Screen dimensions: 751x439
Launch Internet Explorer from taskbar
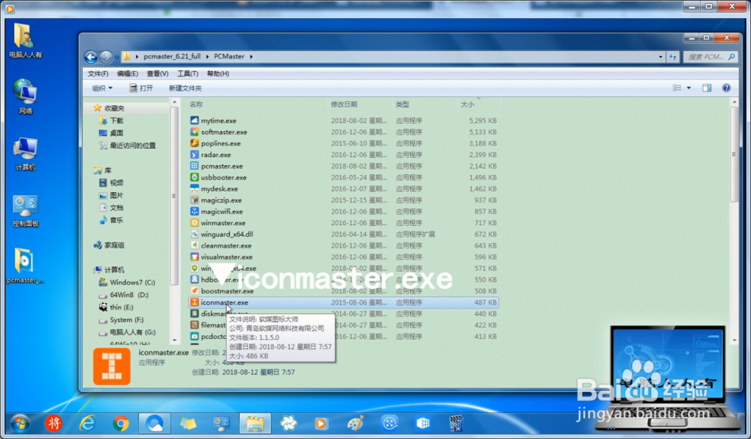click(x=86, y=424)
